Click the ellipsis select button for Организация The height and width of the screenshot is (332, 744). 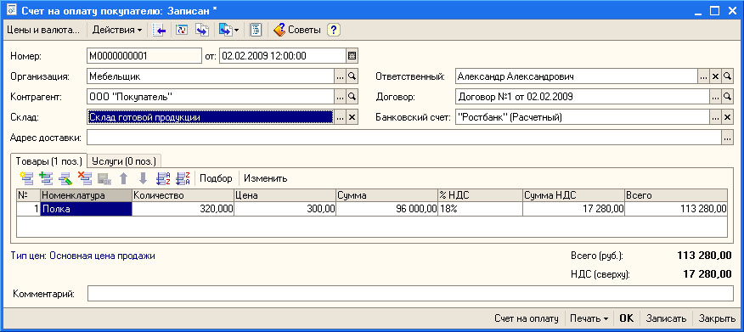pyautogui.click(x=340, y=76)
